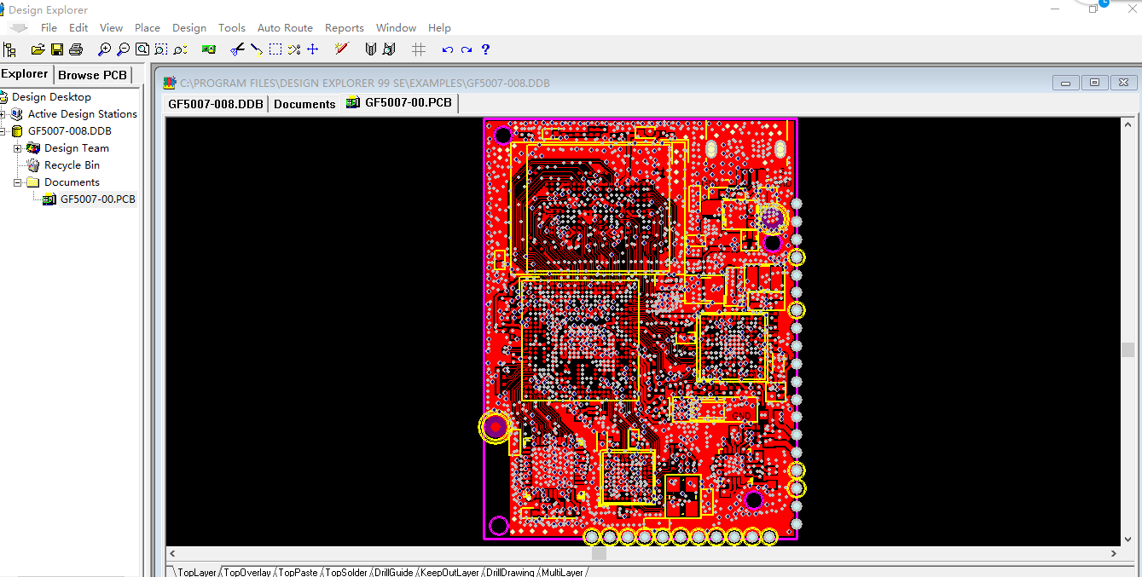
Task: Click the Paste icon with yellow arrow
Action: point(256,49)
